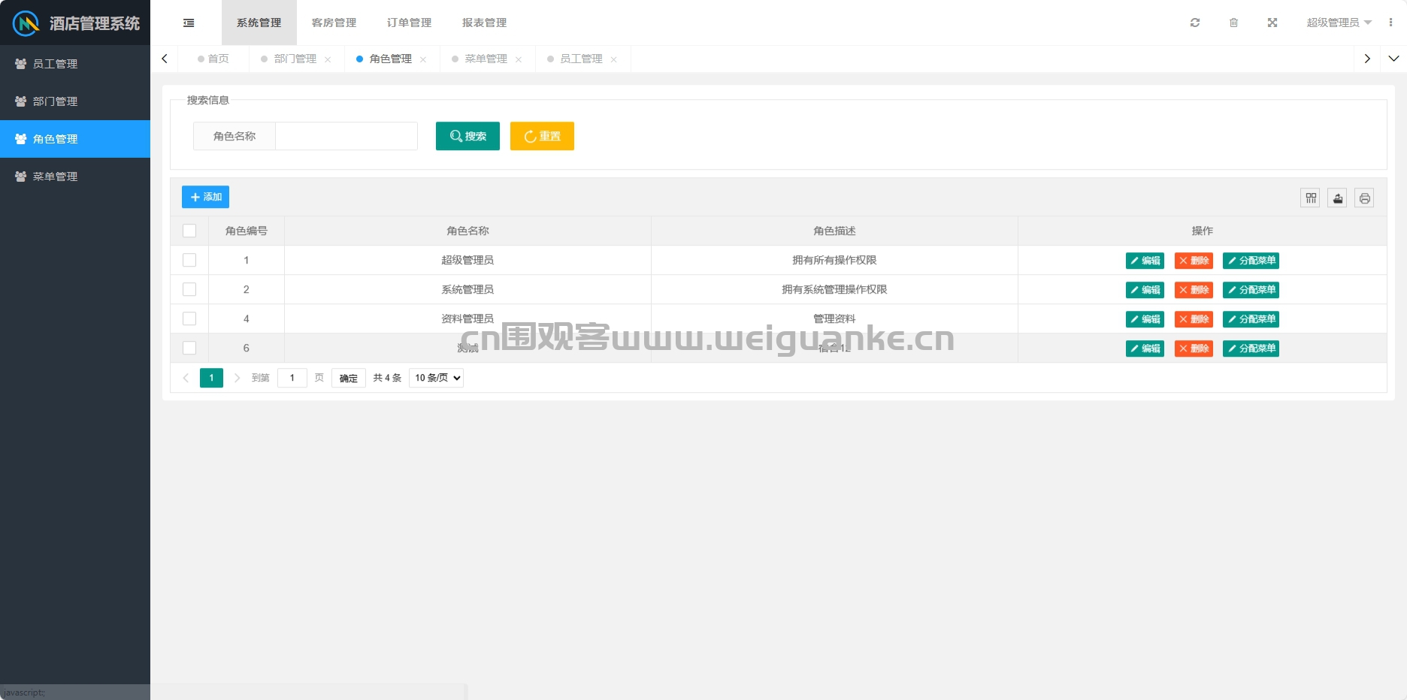This screenshot has height=700, width=1407.
Task: Select 角色管理 in the sidebar
Action: pyautogui.click(x=75, y=139)
